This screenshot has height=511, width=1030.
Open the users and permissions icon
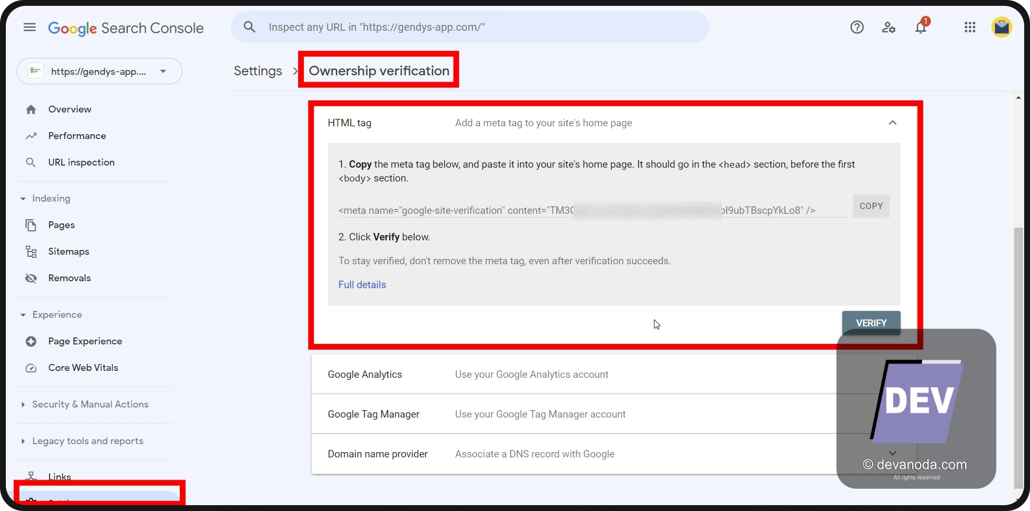(x=889, y=27)
